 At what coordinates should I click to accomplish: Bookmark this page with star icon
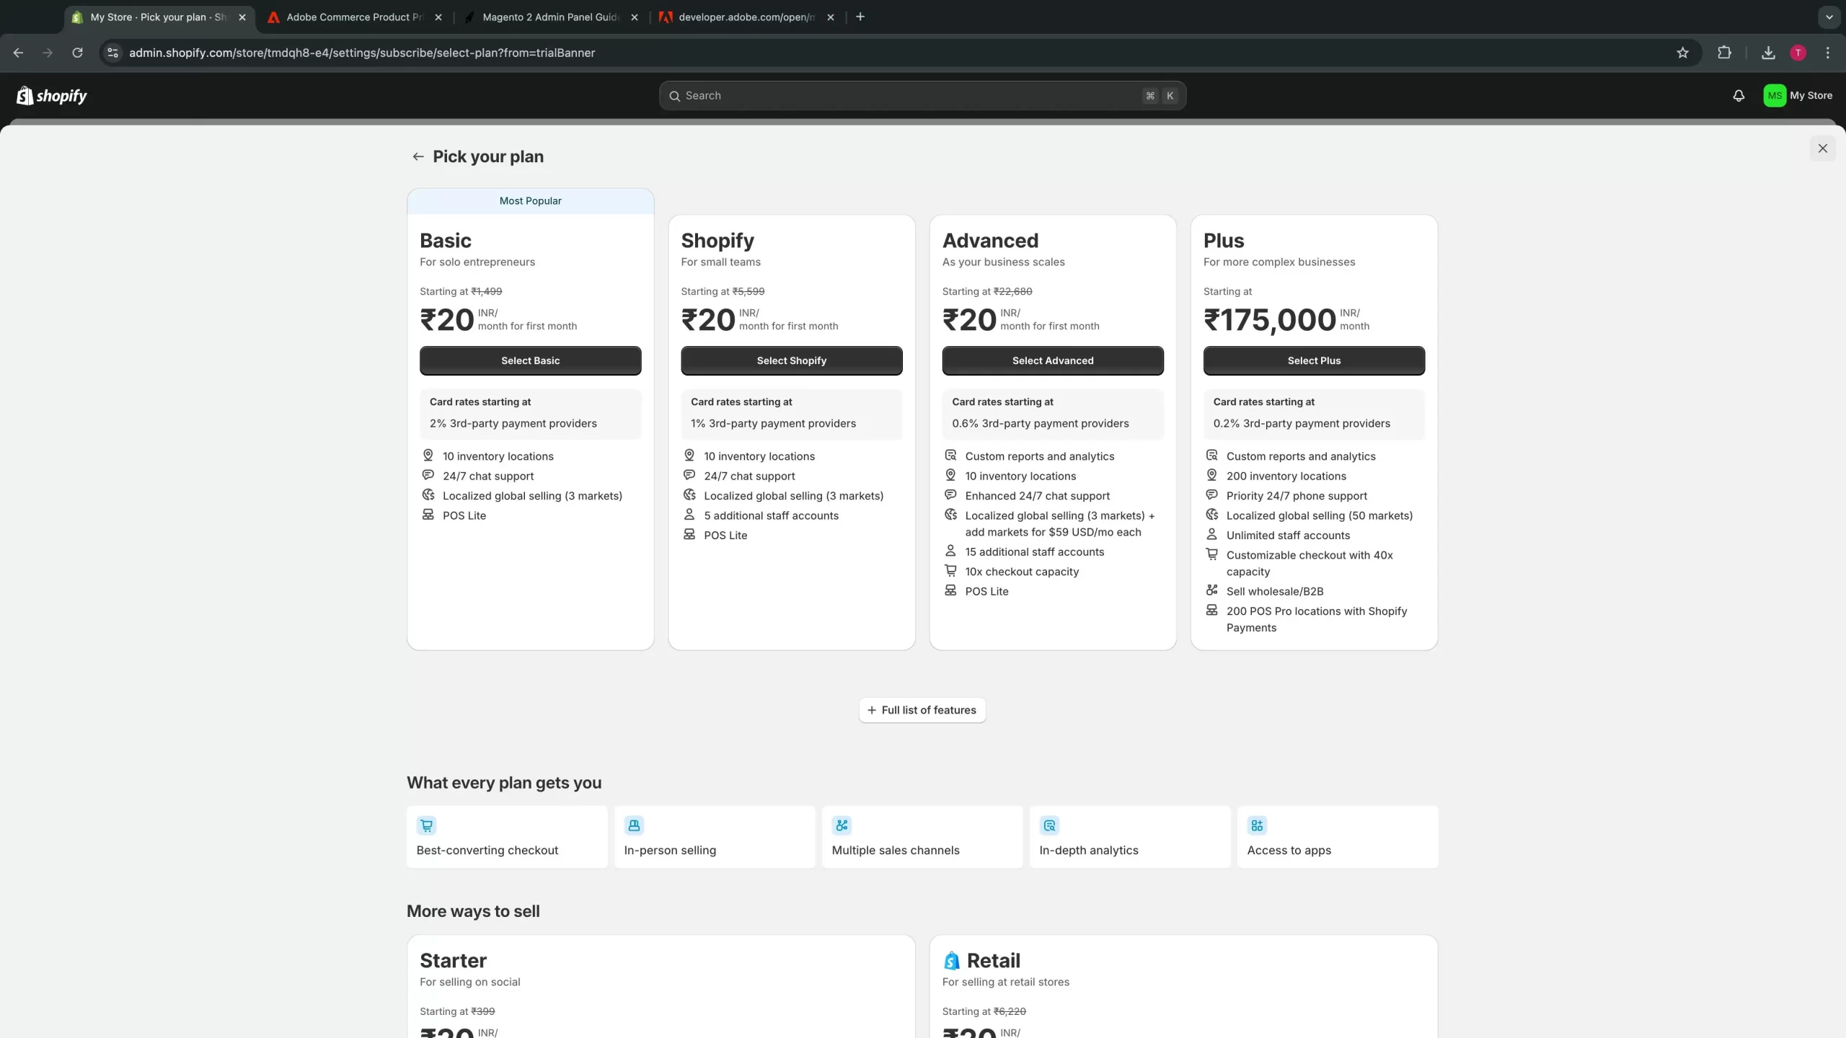click(x=1682, y=53)
